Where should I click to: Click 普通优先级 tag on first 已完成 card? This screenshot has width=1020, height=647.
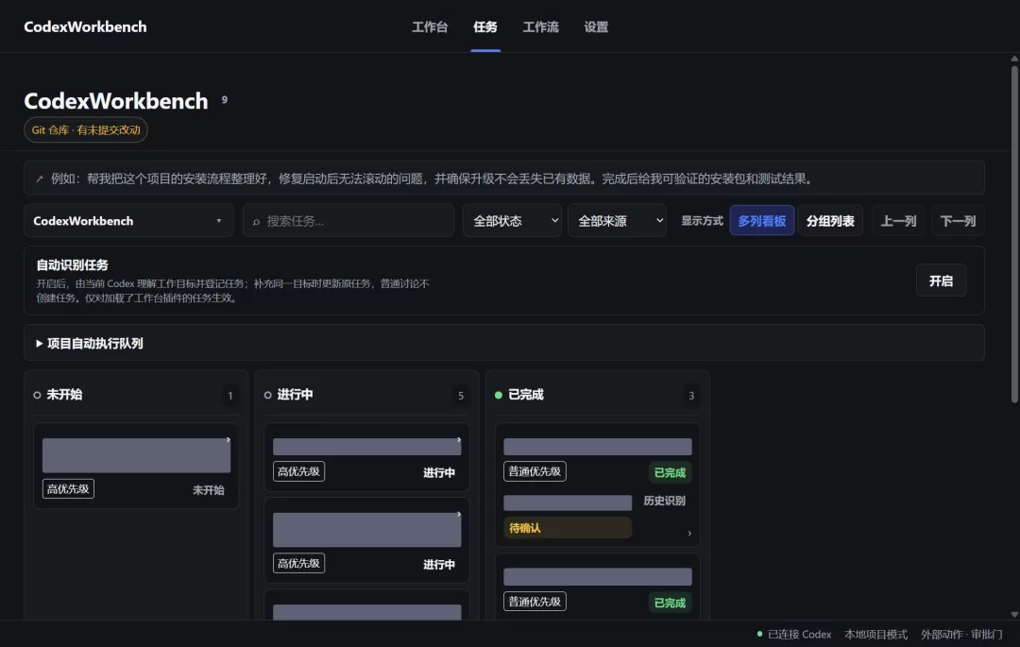pyautogui.click(x=535, y=471)
